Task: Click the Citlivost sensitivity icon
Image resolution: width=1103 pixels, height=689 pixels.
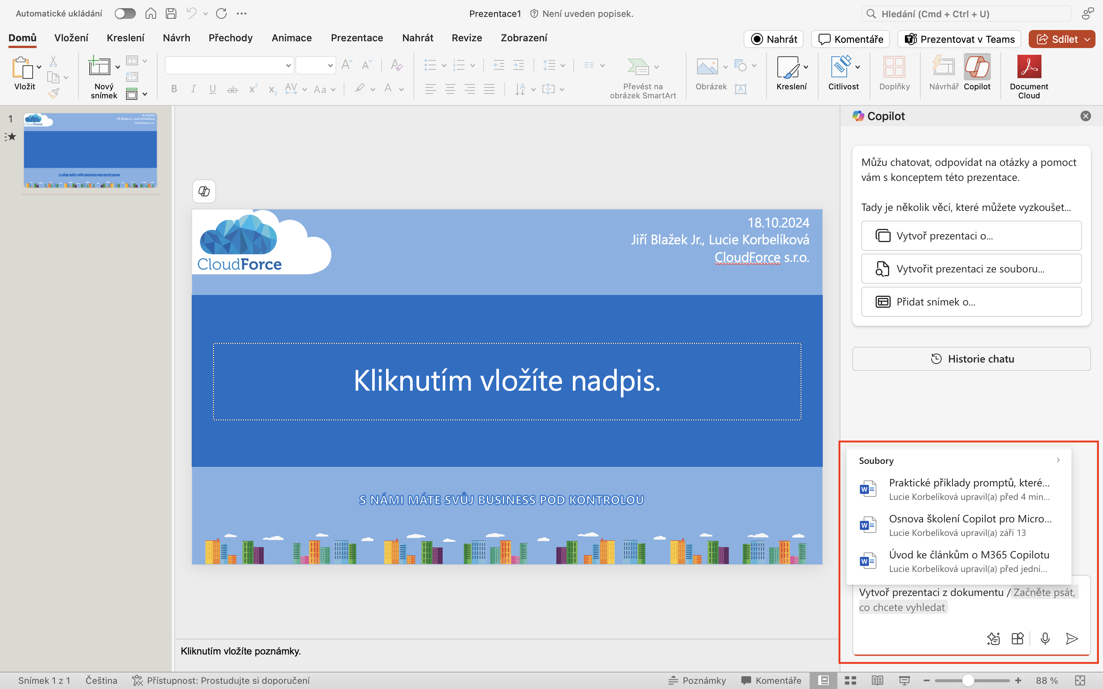Action: pos(841,66)
